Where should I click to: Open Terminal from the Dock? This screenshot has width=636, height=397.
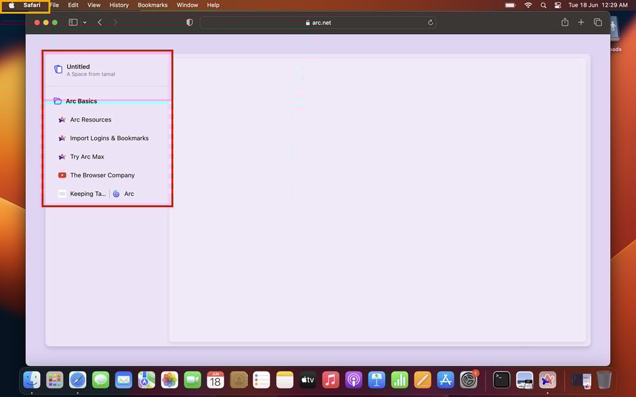(x=501, y=380)
